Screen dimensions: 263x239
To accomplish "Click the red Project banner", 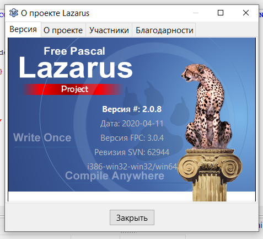I will point(73,89).
